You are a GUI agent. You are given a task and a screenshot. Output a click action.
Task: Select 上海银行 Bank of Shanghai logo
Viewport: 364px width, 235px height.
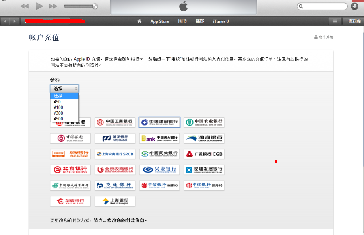[x=115, y=201]
